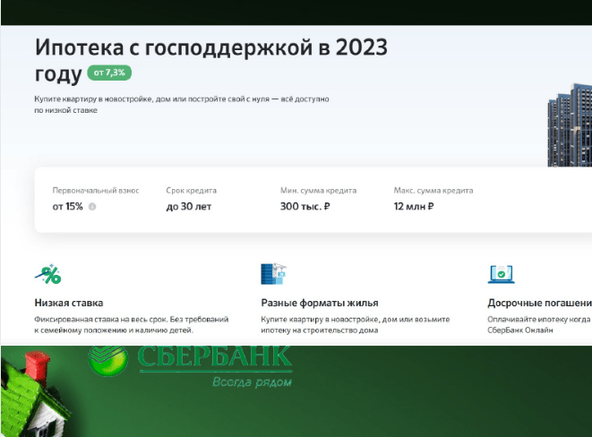Screen dimensions: 592x437
Task: Click the 'СБЕРБАНК' wordmark on green banner
Action: (x=215, y=356)
